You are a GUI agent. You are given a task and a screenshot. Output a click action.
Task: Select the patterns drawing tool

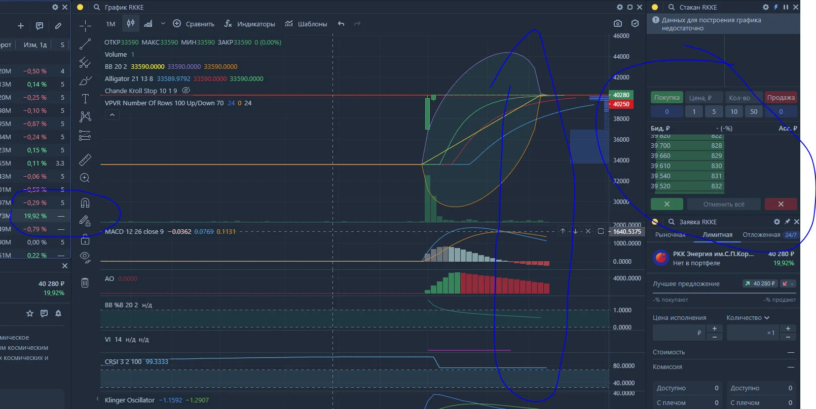[x=85, y=117]
